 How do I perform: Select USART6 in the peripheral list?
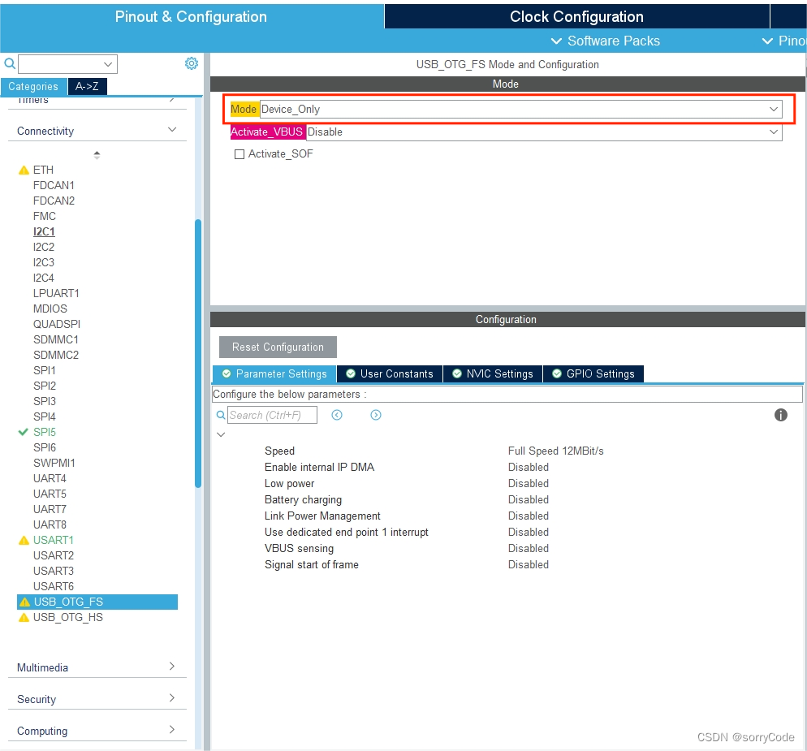(54, 586)
